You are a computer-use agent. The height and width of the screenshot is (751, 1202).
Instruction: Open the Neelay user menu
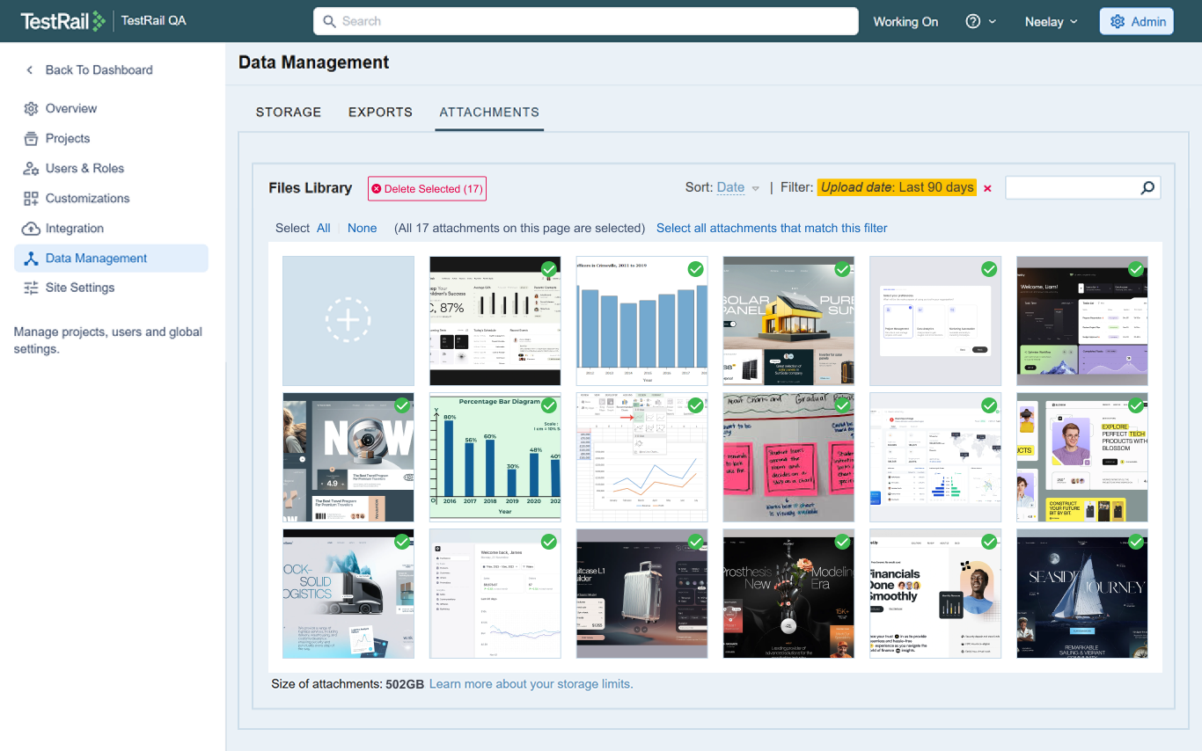click(x=1051, y=20)
